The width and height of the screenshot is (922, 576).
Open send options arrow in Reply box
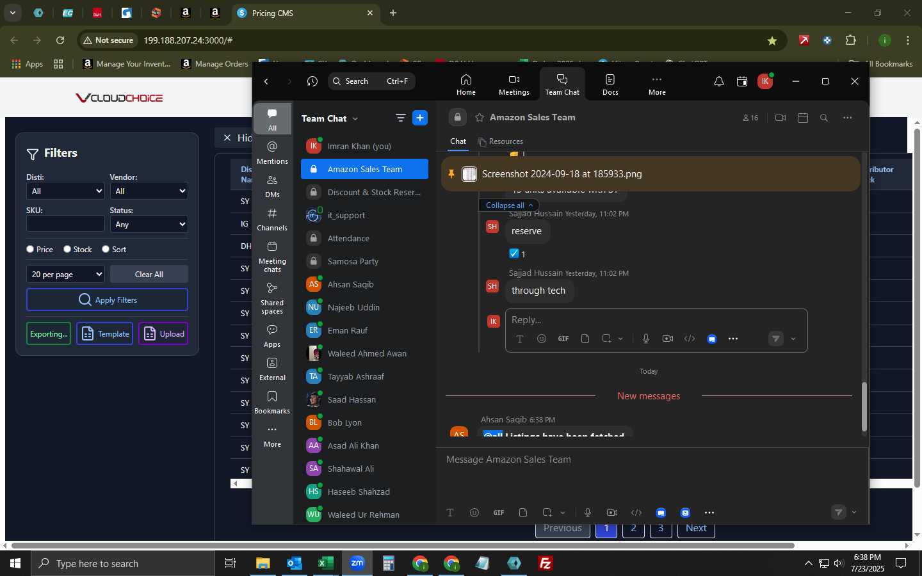793,339
